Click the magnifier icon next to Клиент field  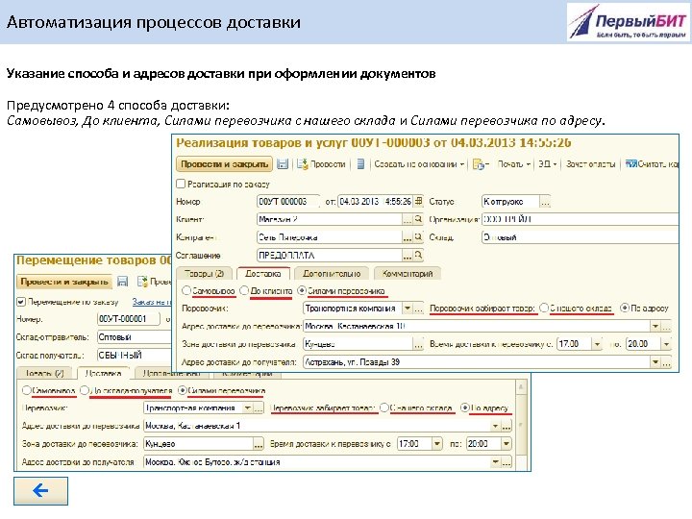pos(418,219)
